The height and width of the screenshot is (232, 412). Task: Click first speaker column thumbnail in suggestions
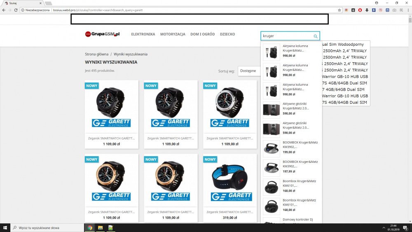click(x=272, y=52)
